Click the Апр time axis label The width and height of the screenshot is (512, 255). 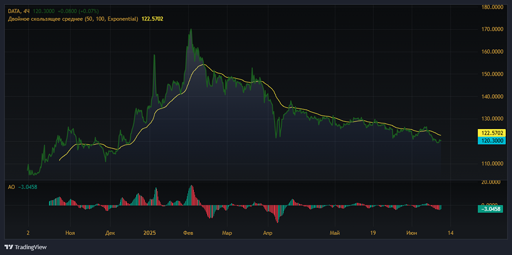268,233
